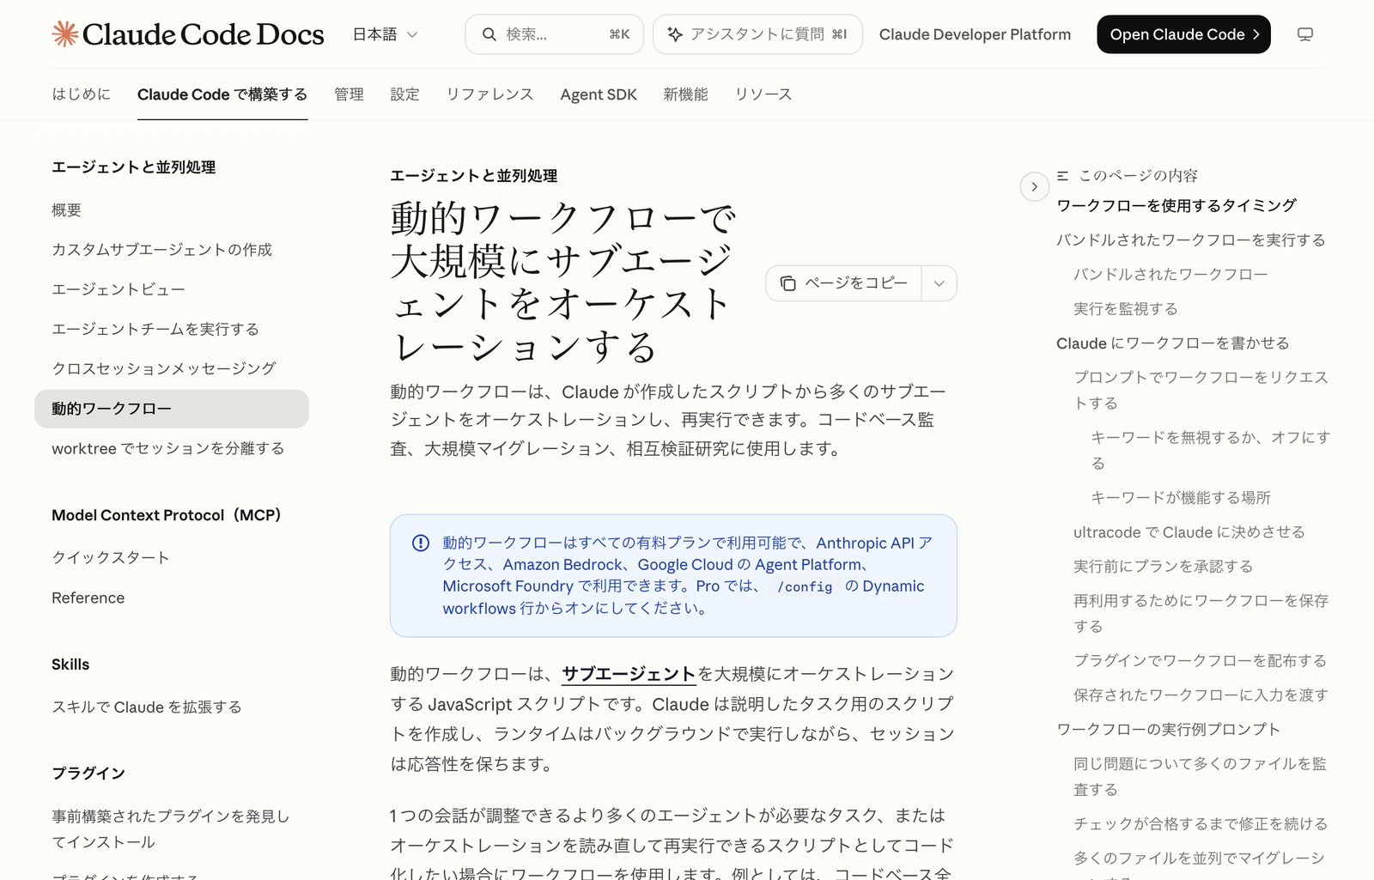1374x880 pixels.
Task: Click the ページをコピー button
Action: (x=844, y=283)
